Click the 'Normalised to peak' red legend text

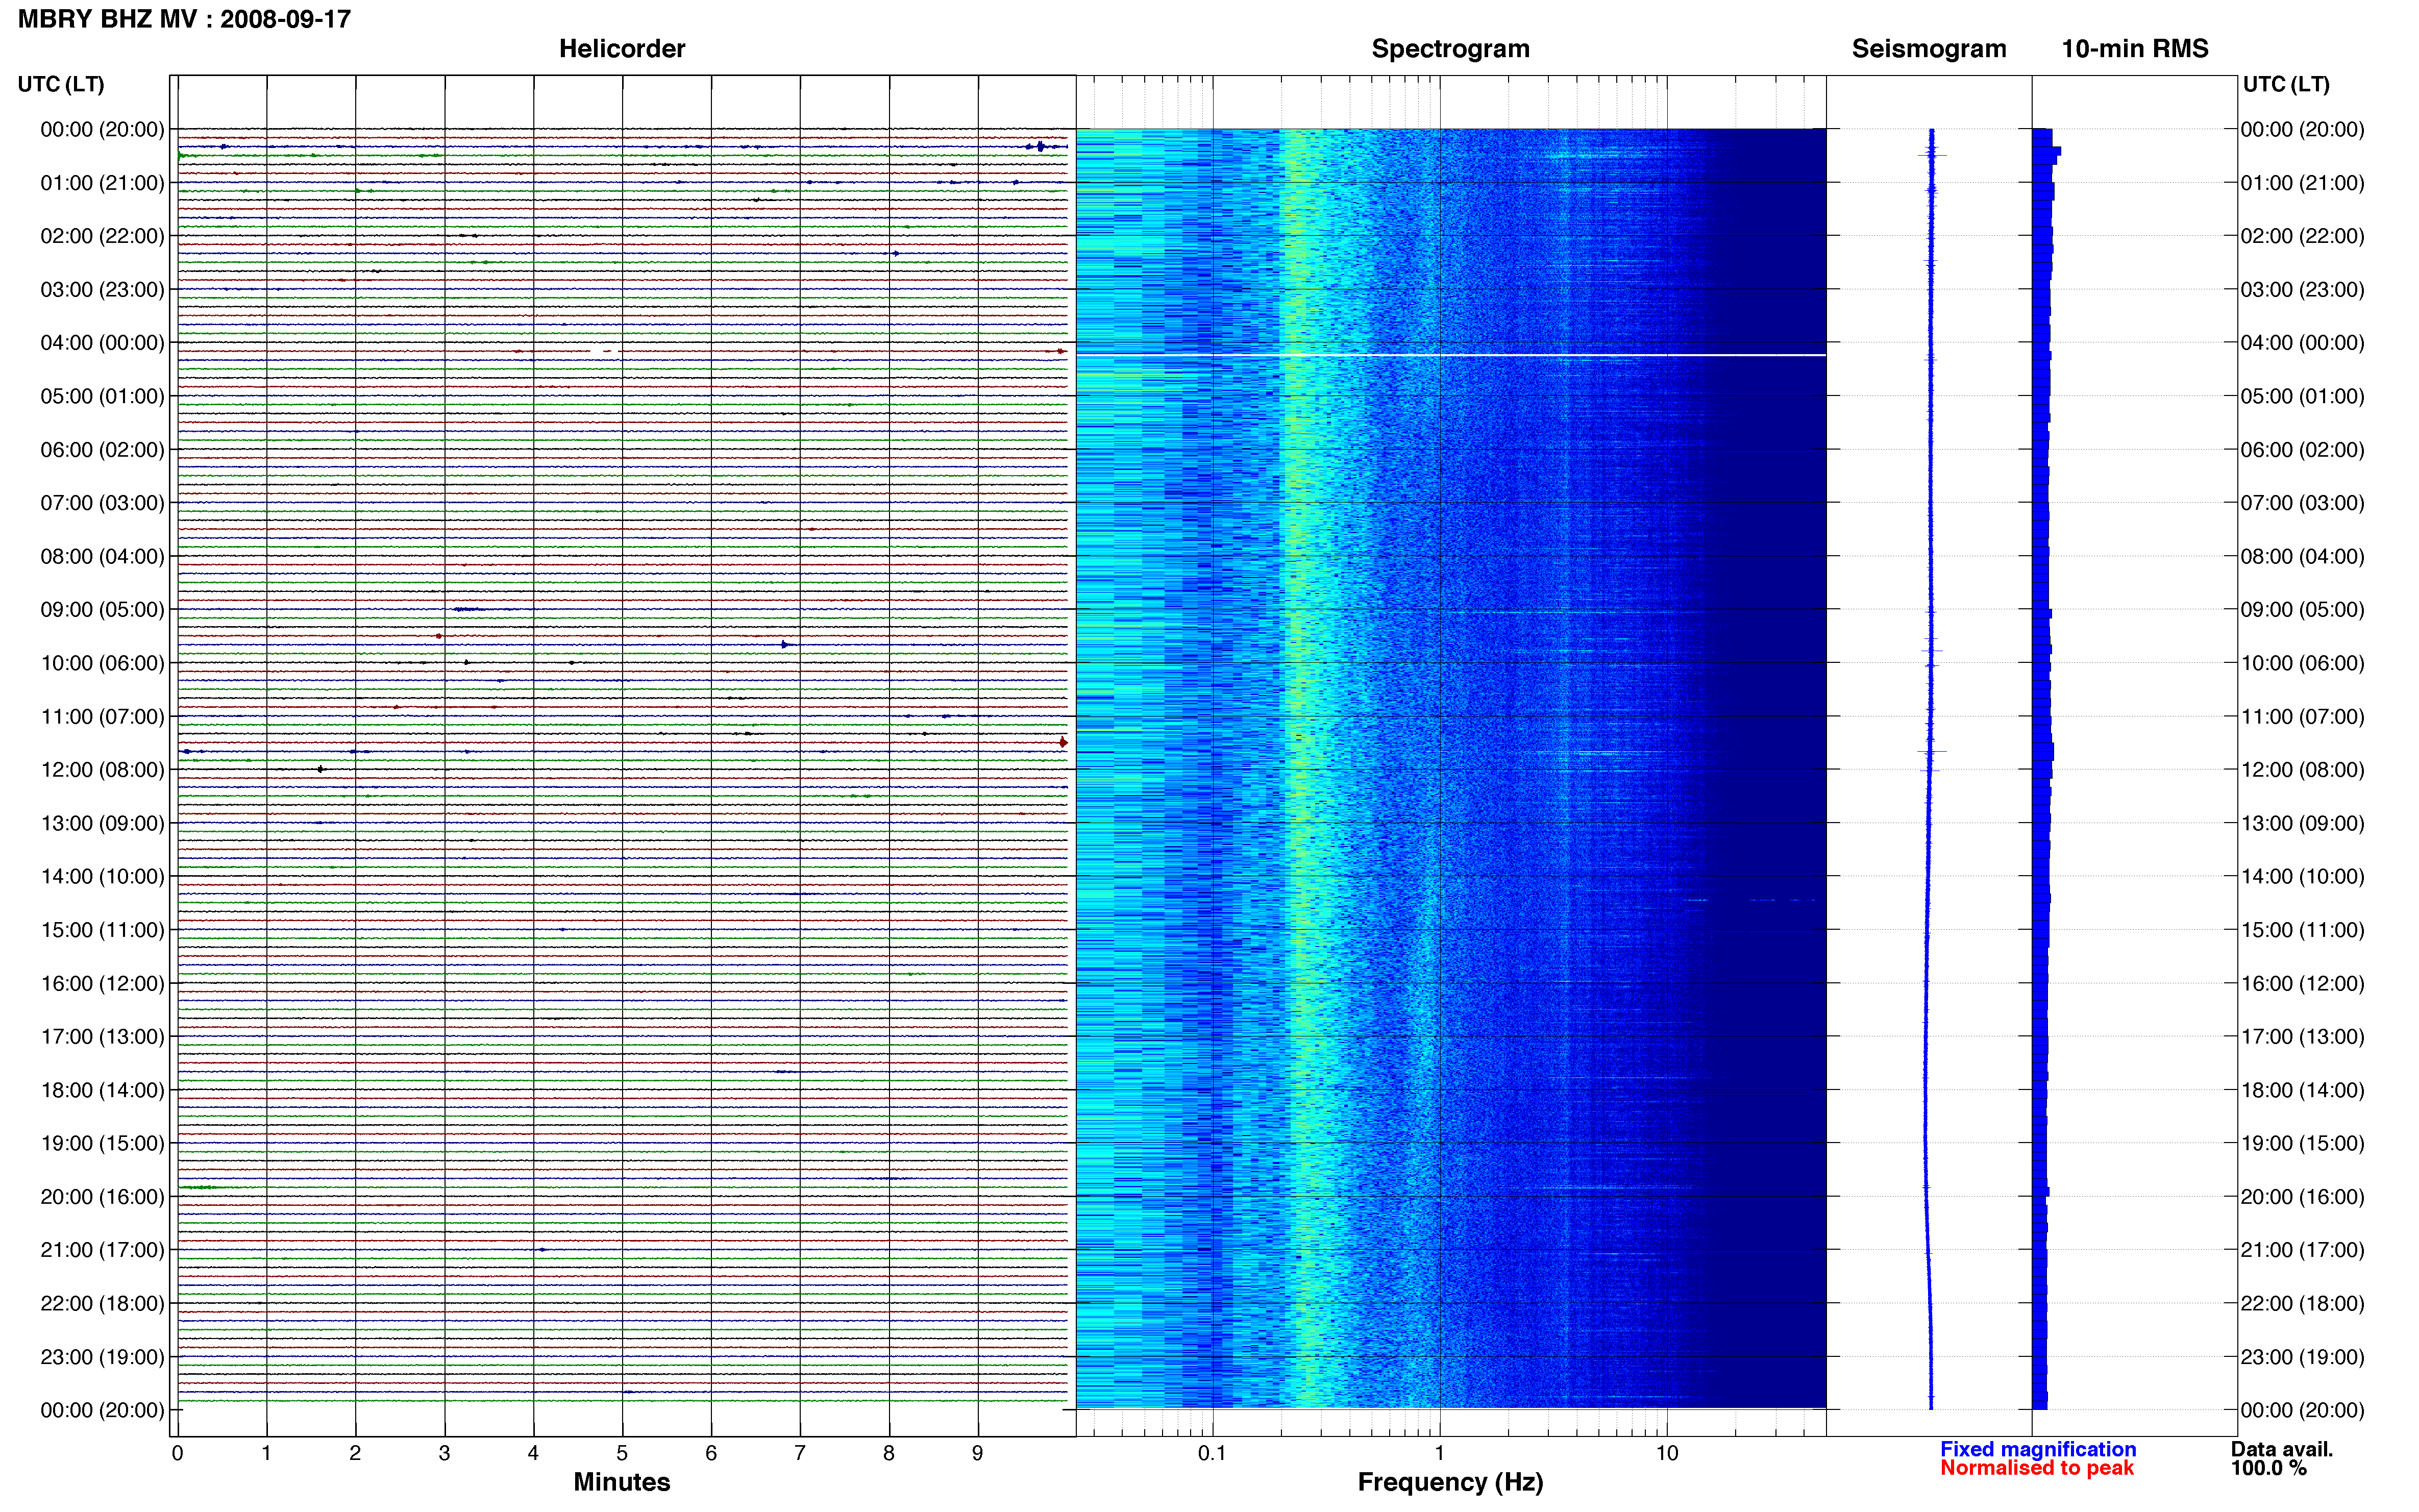pos(2037,1468)
